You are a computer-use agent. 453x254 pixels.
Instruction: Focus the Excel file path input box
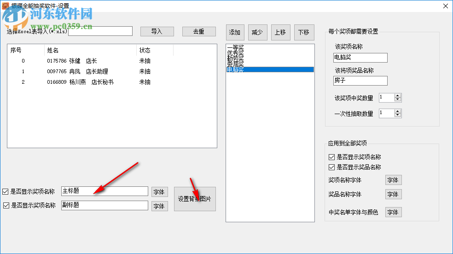[100, 31]
